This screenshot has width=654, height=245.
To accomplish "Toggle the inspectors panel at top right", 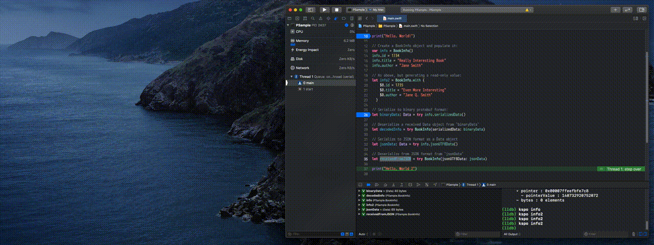I will [x=641, y=10].
